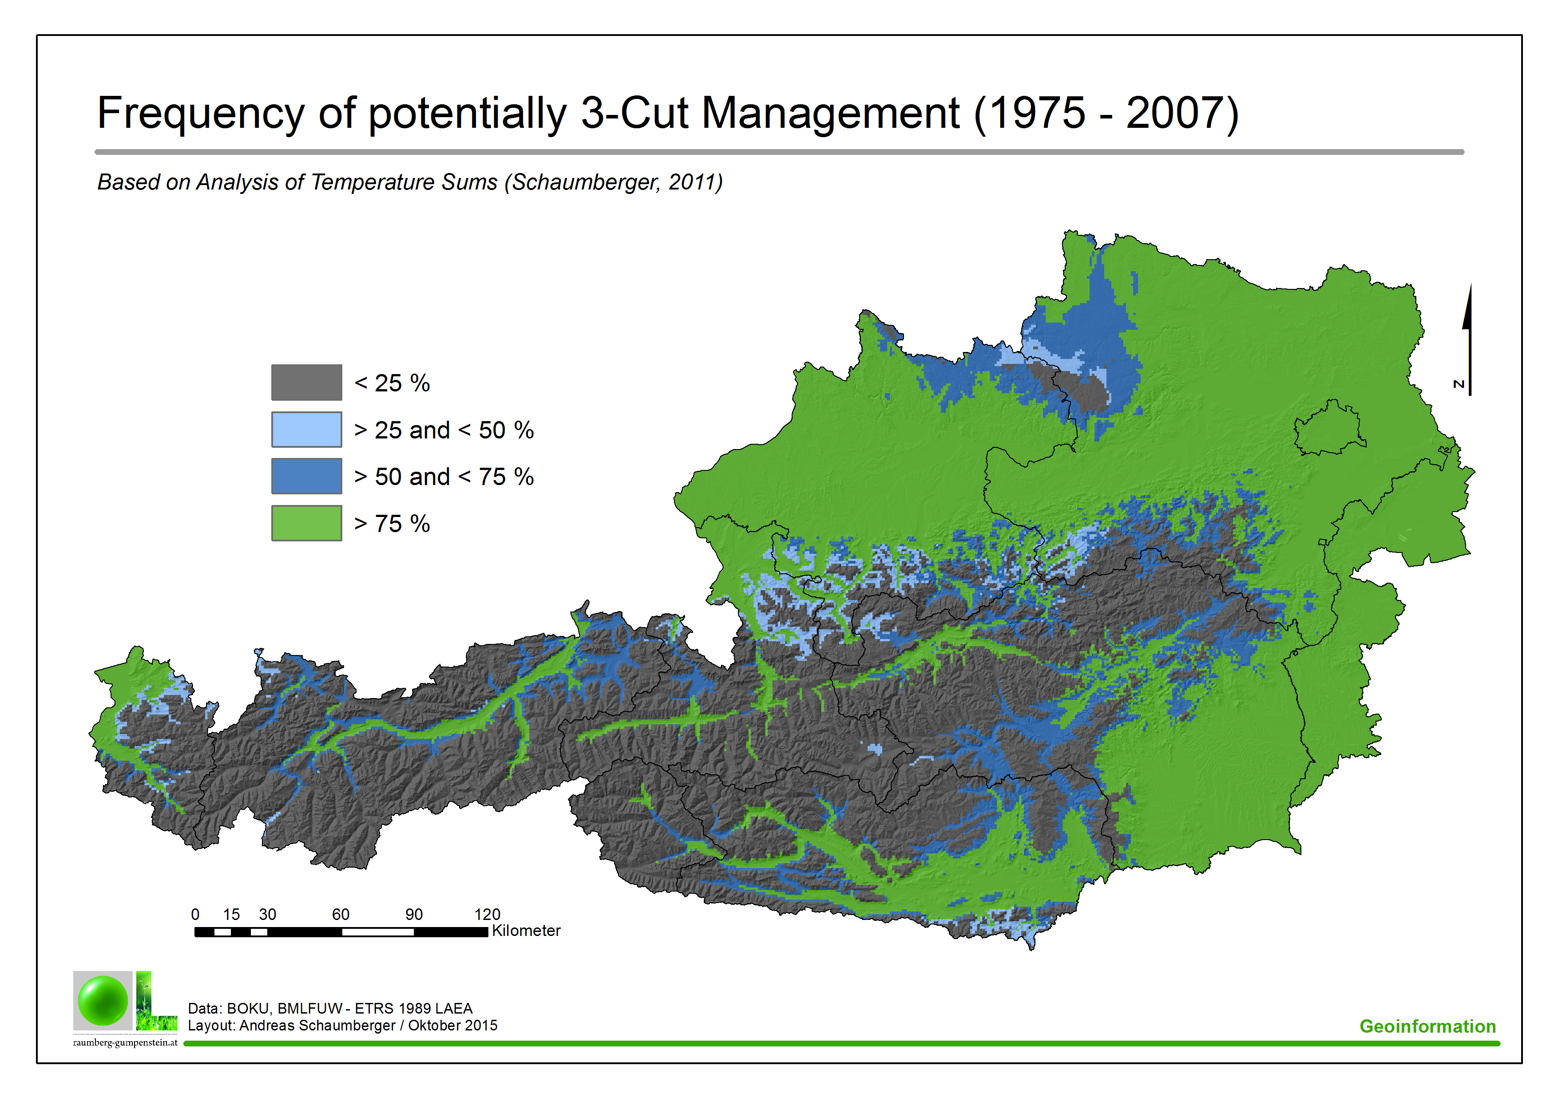Click the light blue '> 25 and < 50 %' swatch
This screenshot has width=1558, height=1101.
307,430
